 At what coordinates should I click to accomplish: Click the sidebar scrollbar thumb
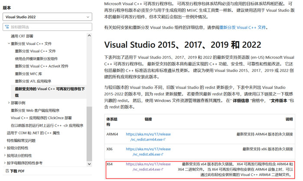(x=89, y=133)
